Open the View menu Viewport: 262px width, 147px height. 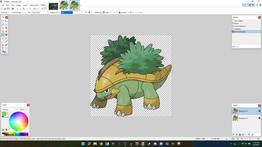tap(13, 5)
